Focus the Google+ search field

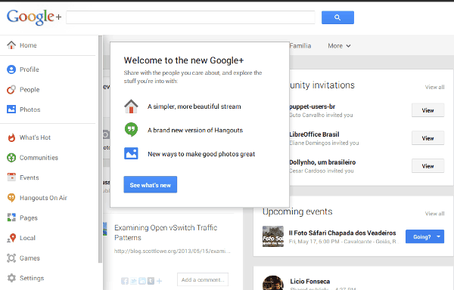[191, 17]
